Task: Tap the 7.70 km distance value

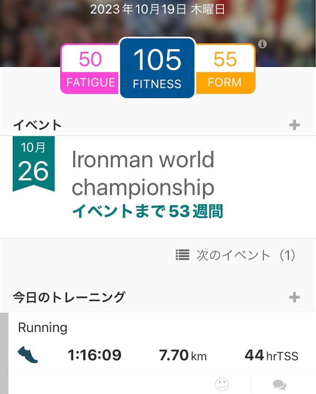Action: [183, 355]
